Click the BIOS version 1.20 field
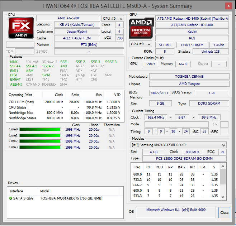236x226 pixels. pyautogui.click(x=212, y=93)
